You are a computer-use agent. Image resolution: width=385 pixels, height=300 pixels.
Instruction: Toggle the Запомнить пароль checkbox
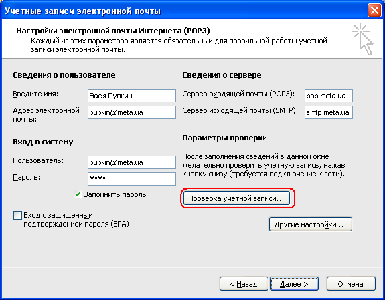pos(78,194)
